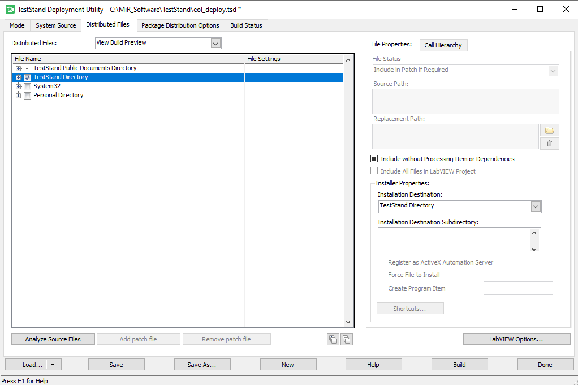Image resolution: width=578 pixels, height=385 pixels.
Task: Toggle Include without Processing Item or Dependencies
Action: click(x=374, y=159)
